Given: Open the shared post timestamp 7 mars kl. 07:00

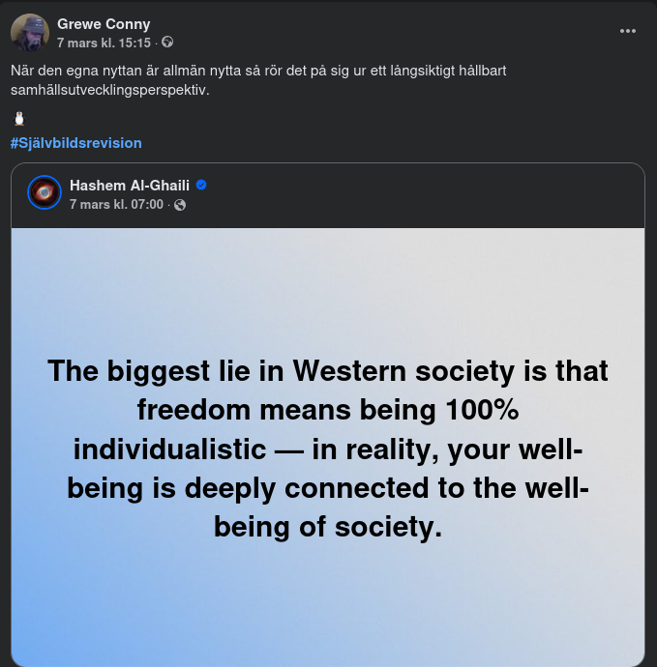Looking at the screenshot, I should point(116,205).
